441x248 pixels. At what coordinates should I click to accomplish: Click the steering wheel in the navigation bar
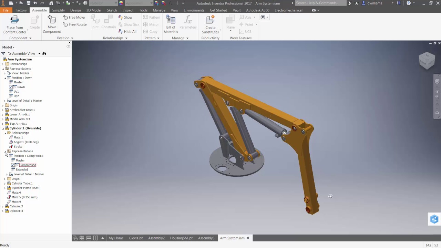tap(437, 82)
